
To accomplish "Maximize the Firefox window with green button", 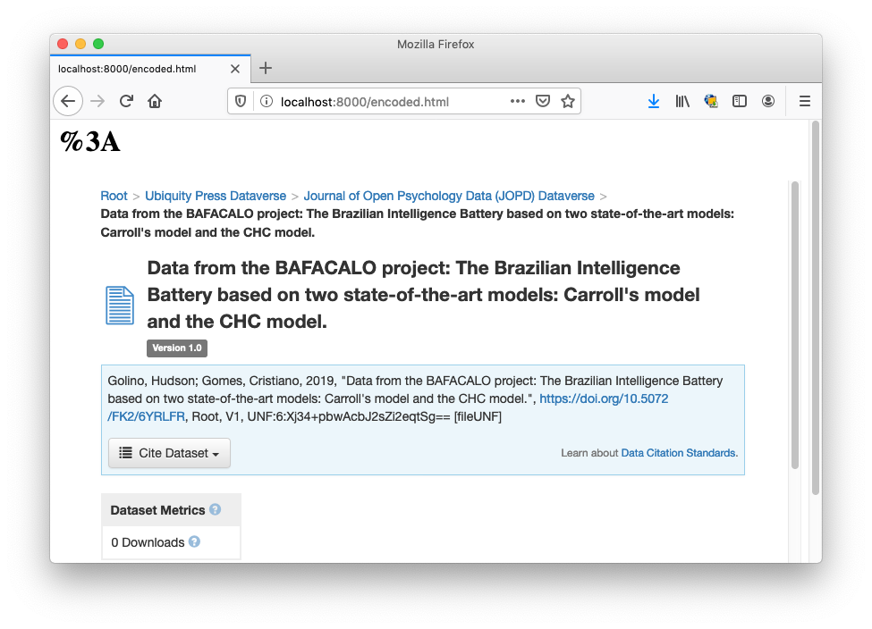I will pyautogui.click(x=98, y=44).
